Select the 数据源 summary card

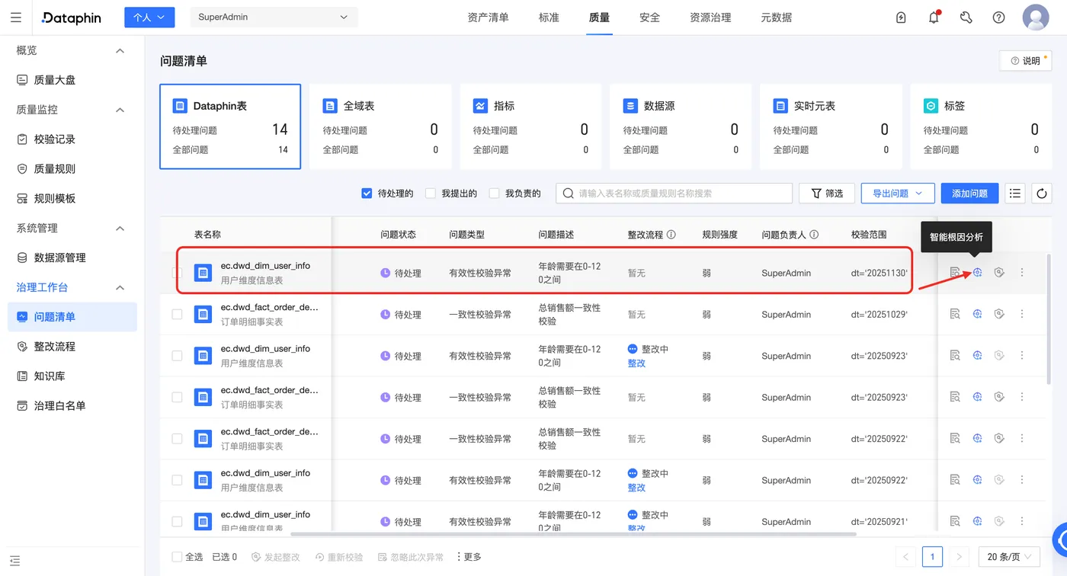681,126
